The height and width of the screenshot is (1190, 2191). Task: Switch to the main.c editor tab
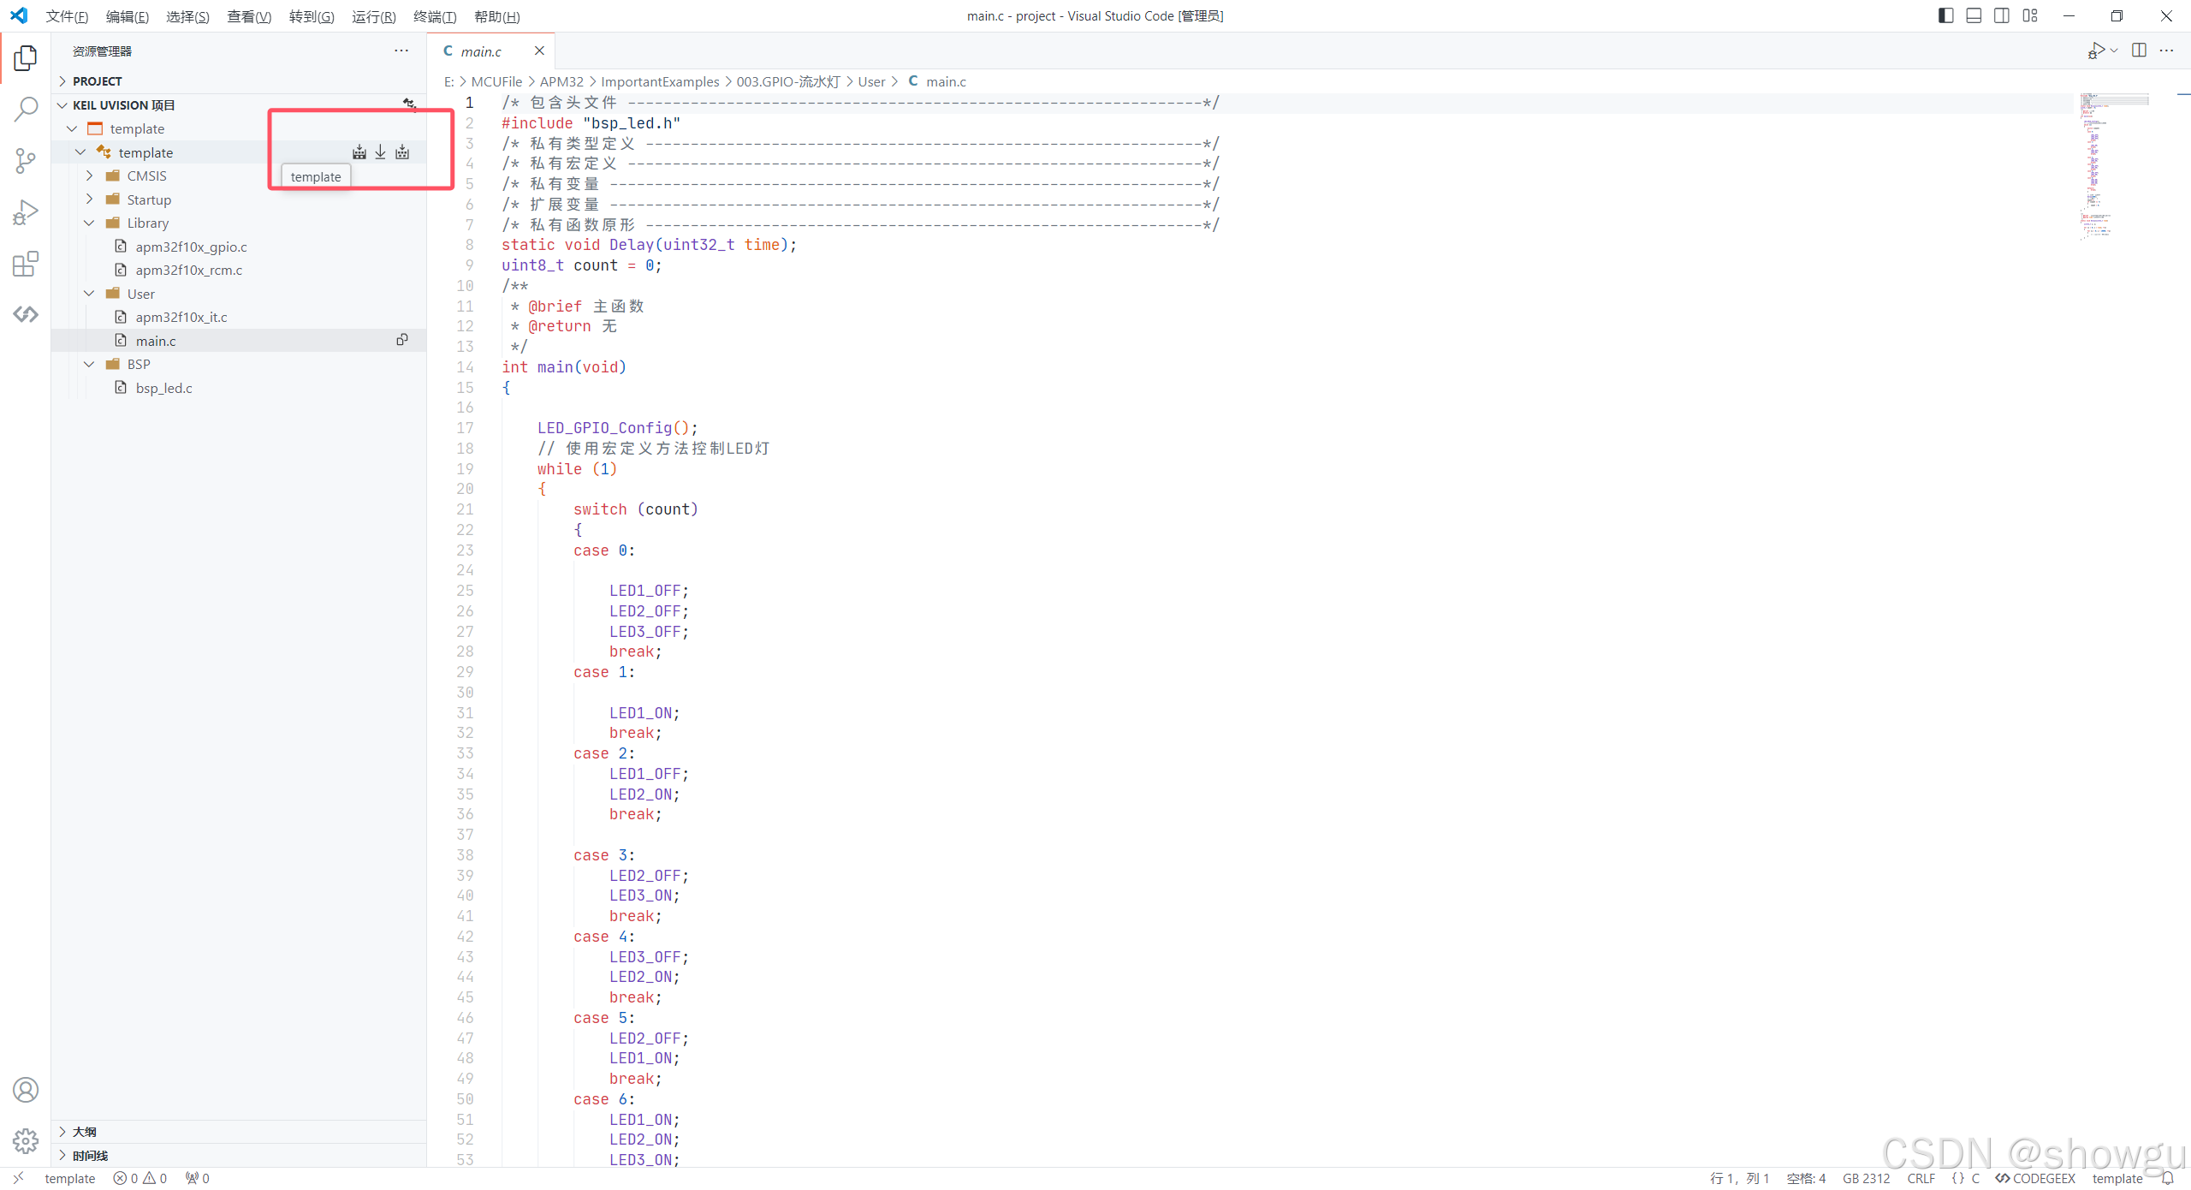tap(482, 51)
